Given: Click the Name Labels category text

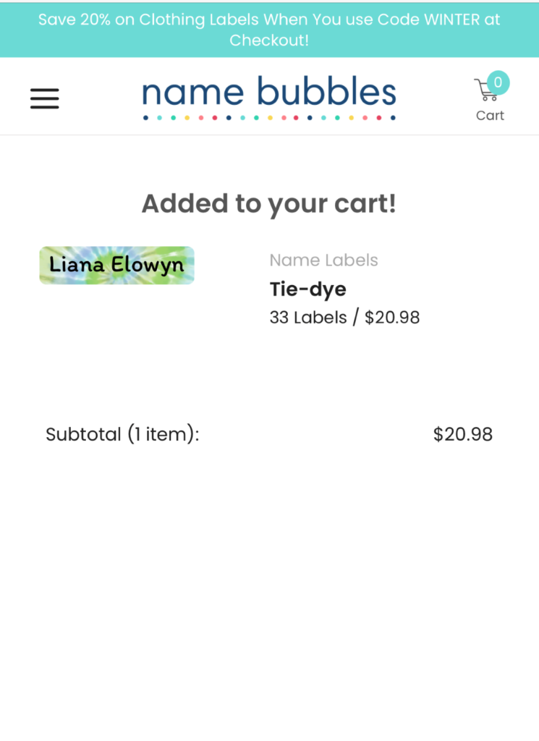Looking at the screenshot, I should tap(323, 260).
